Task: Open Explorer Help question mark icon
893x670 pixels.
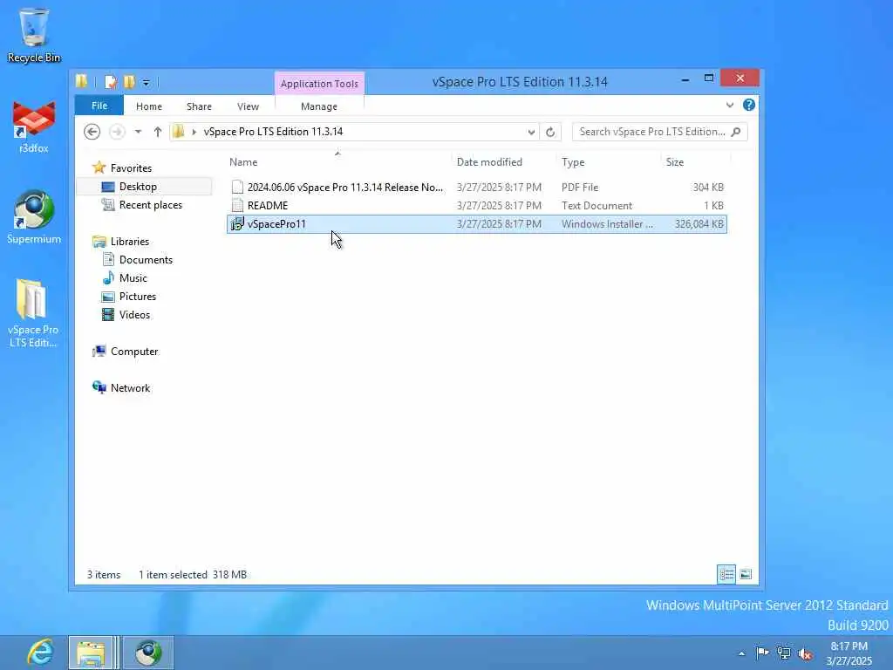Action: (749, 105)
